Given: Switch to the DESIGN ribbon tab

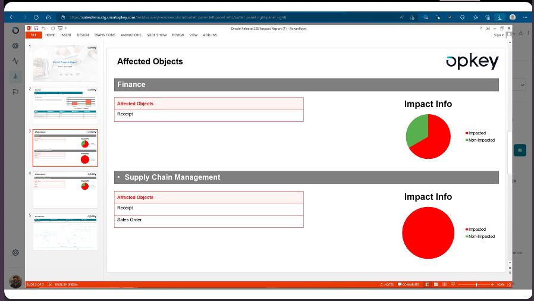Looking at the screenshot, I should pos(83,35).
